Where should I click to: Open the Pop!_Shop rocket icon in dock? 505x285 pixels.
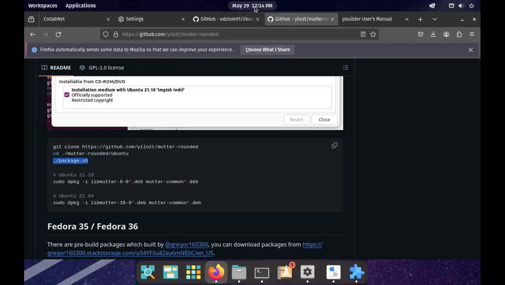coord(285,272)
